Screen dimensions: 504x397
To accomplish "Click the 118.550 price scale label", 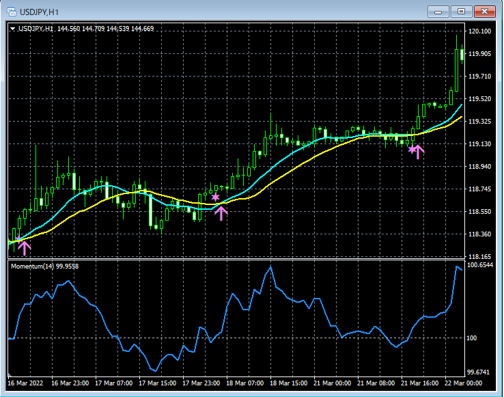I will (479, 211).
